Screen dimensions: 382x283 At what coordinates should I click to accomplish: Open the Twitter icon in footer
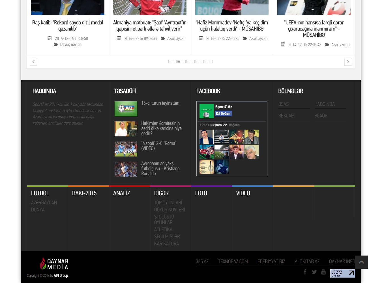pos(314,272)
